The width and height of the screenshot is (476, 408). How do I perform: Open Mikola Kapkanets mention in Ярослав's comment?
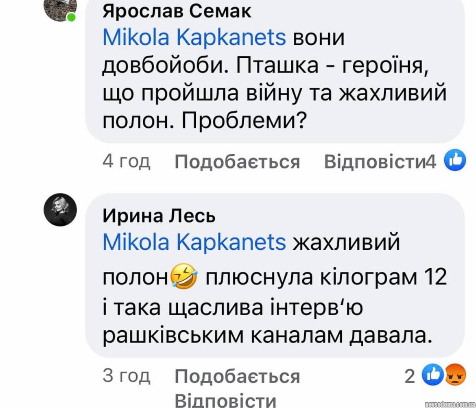[194, 38]
